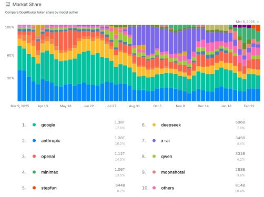The height and width of the screenshot is (197, 264).
Task: Click the Market Share chart icon
Action: click(8, 4)
